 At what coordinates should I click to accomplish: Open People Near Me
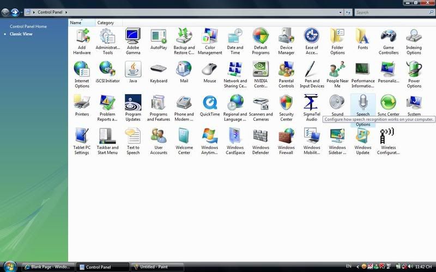(337, 75)
